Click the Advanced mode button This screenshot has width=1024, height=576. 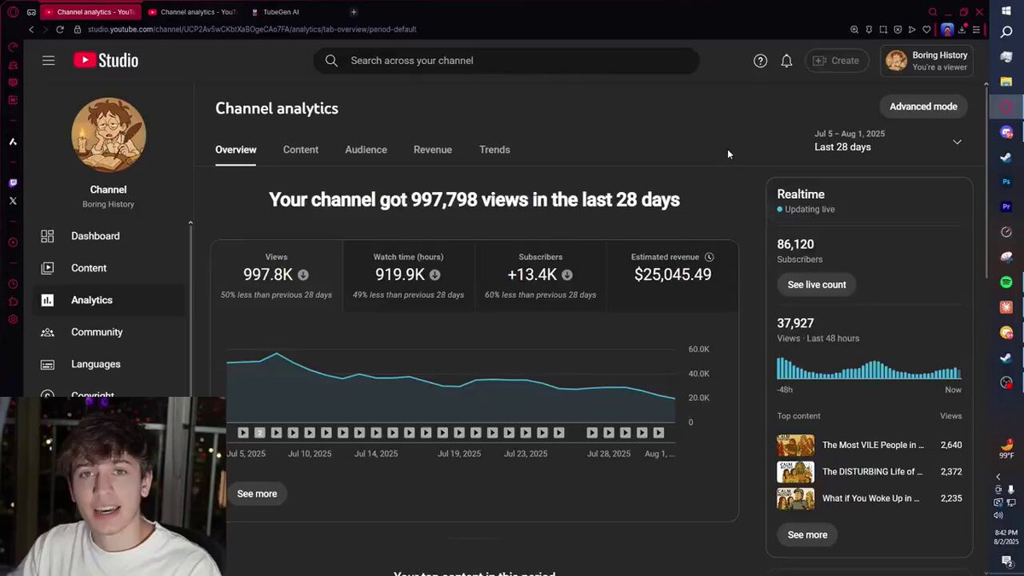[x=923, y=107]
